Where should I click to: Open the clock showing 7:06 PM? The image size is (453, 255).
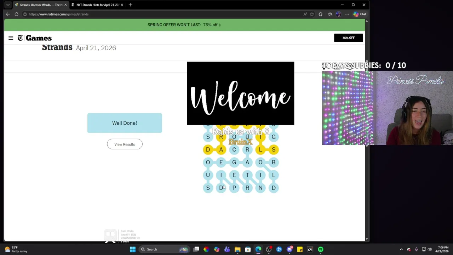[443, 249]
